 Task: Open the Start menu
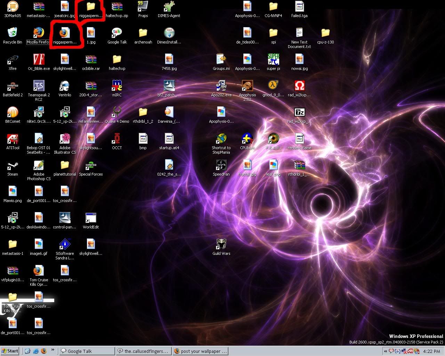pyautogui.click(x=10, y=351)
